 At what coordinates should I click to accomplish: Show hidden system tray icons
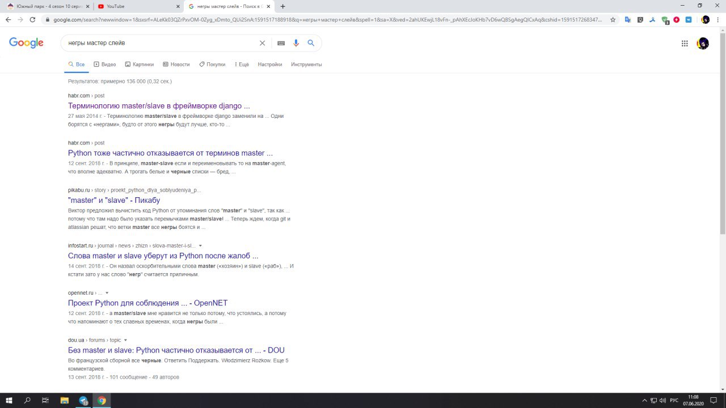click(x=644, y=401)
